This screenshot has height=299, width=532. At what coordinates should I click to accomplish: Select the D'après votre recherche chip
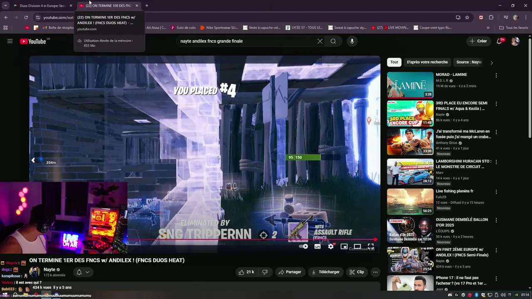(x=427, y=62)
